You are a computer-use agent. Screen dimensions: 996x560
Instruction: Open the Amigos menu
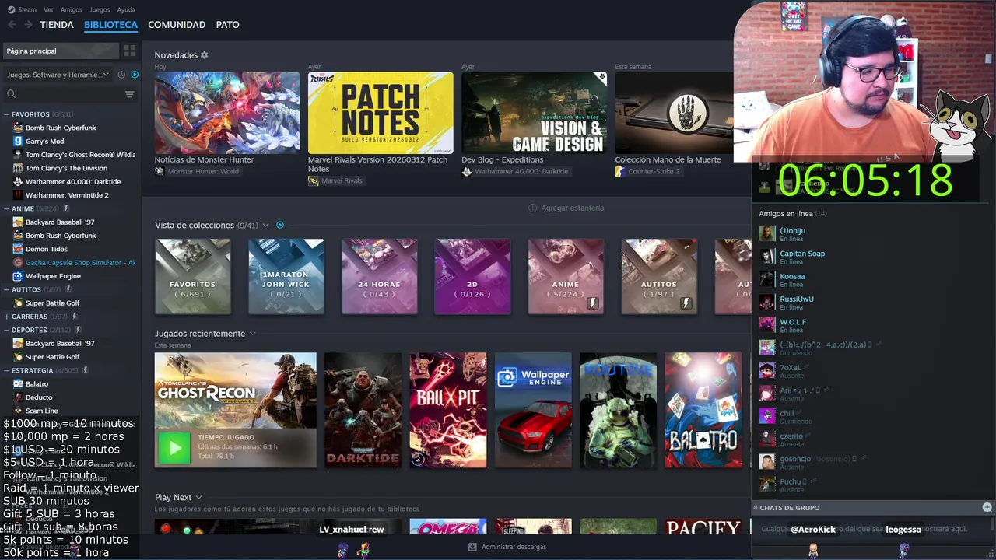[72, 9]
